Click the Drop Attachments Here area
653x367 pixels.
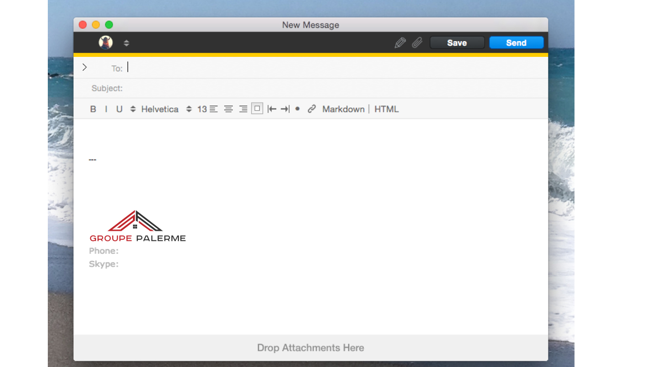pos(311,348)
